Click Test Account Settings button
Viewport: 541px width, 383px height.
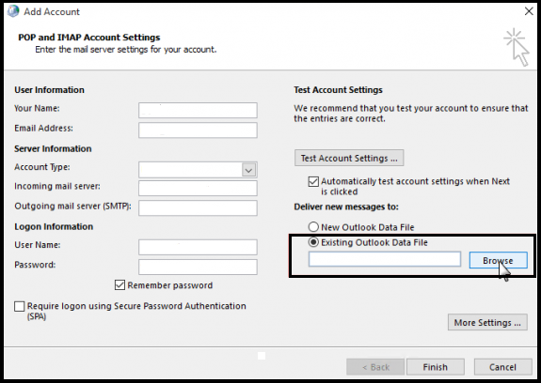pyautogui.click(x=349, y=158)
